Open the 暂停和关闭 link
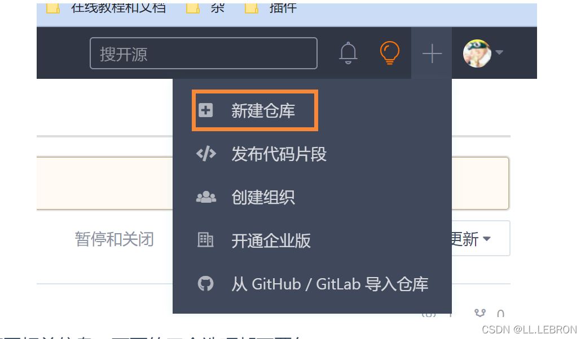585x339 pixels. [115, 239]
